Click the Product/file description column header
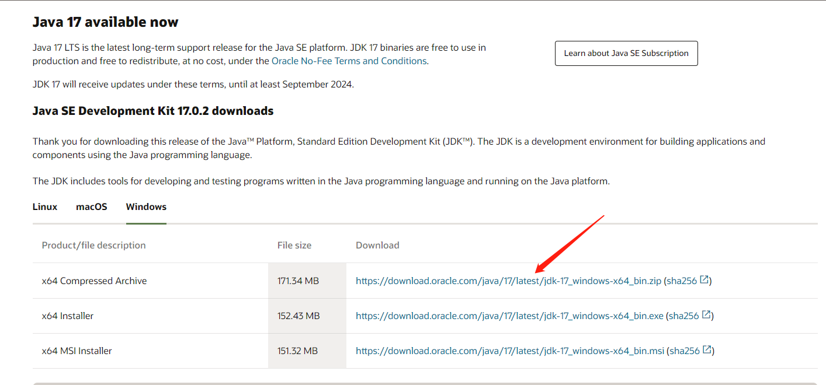The width and height of the screenshot is (826, 385). (93, 245)
